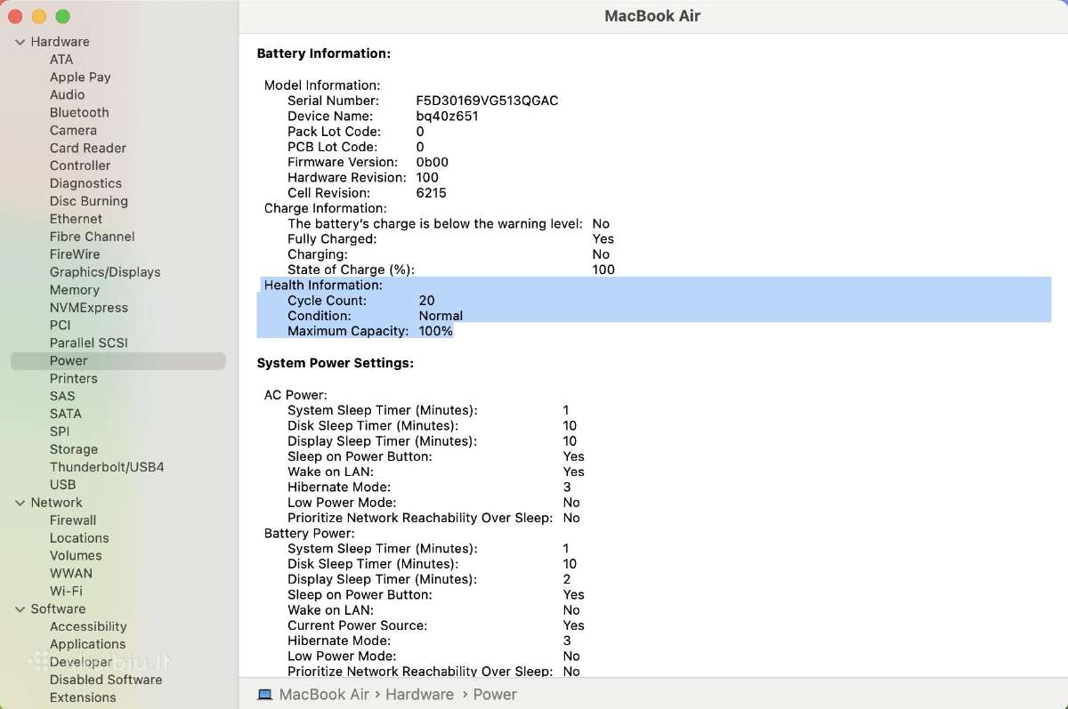The image size is (1068, 709).
Task: Open Parallel SCSI entry
Action: [x=89, y=343]
